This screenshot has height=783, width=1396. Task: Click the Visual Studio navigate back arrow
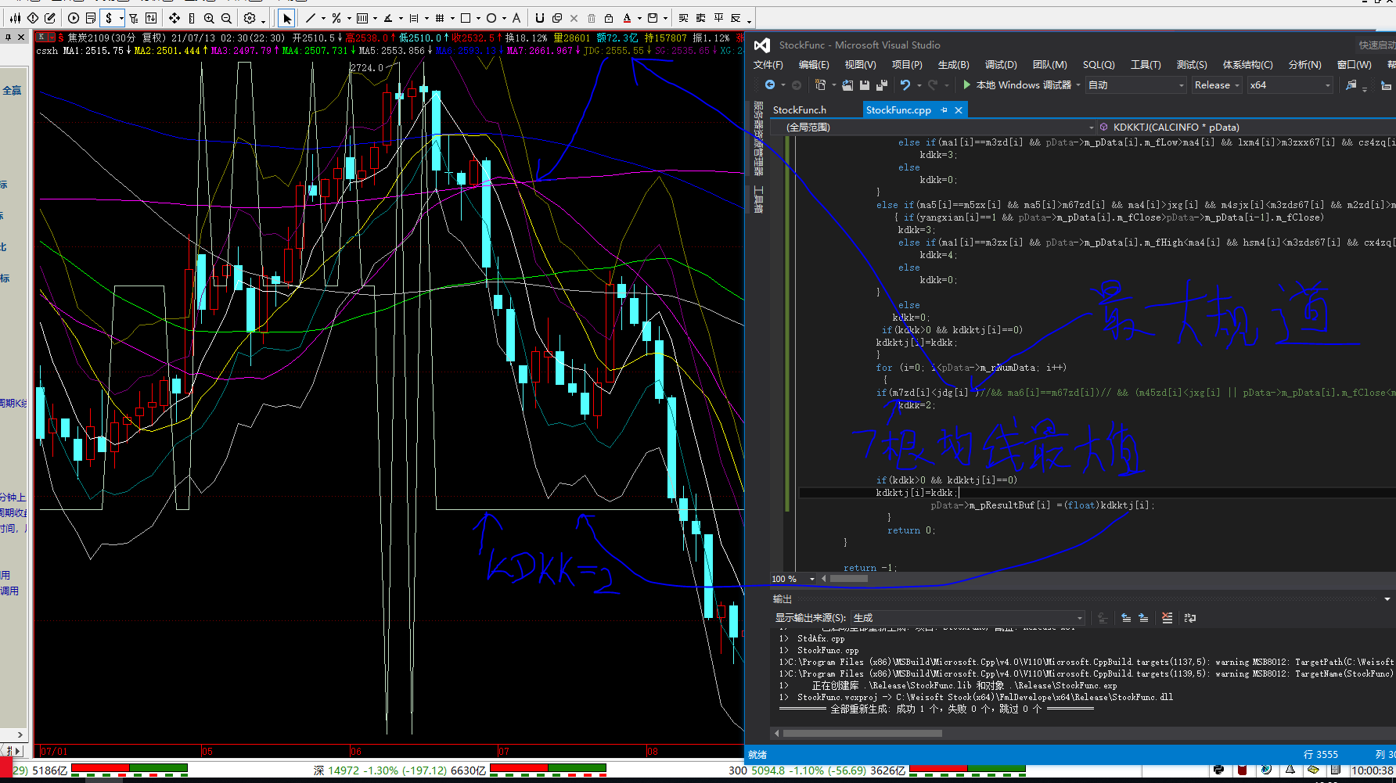point(770,84)
